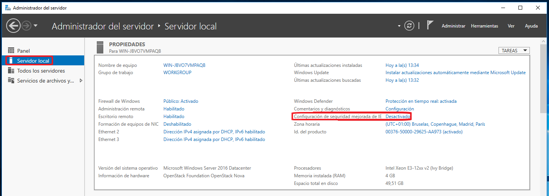
Task: Click the Nombre de equipo label
Action: pos(117,65)
